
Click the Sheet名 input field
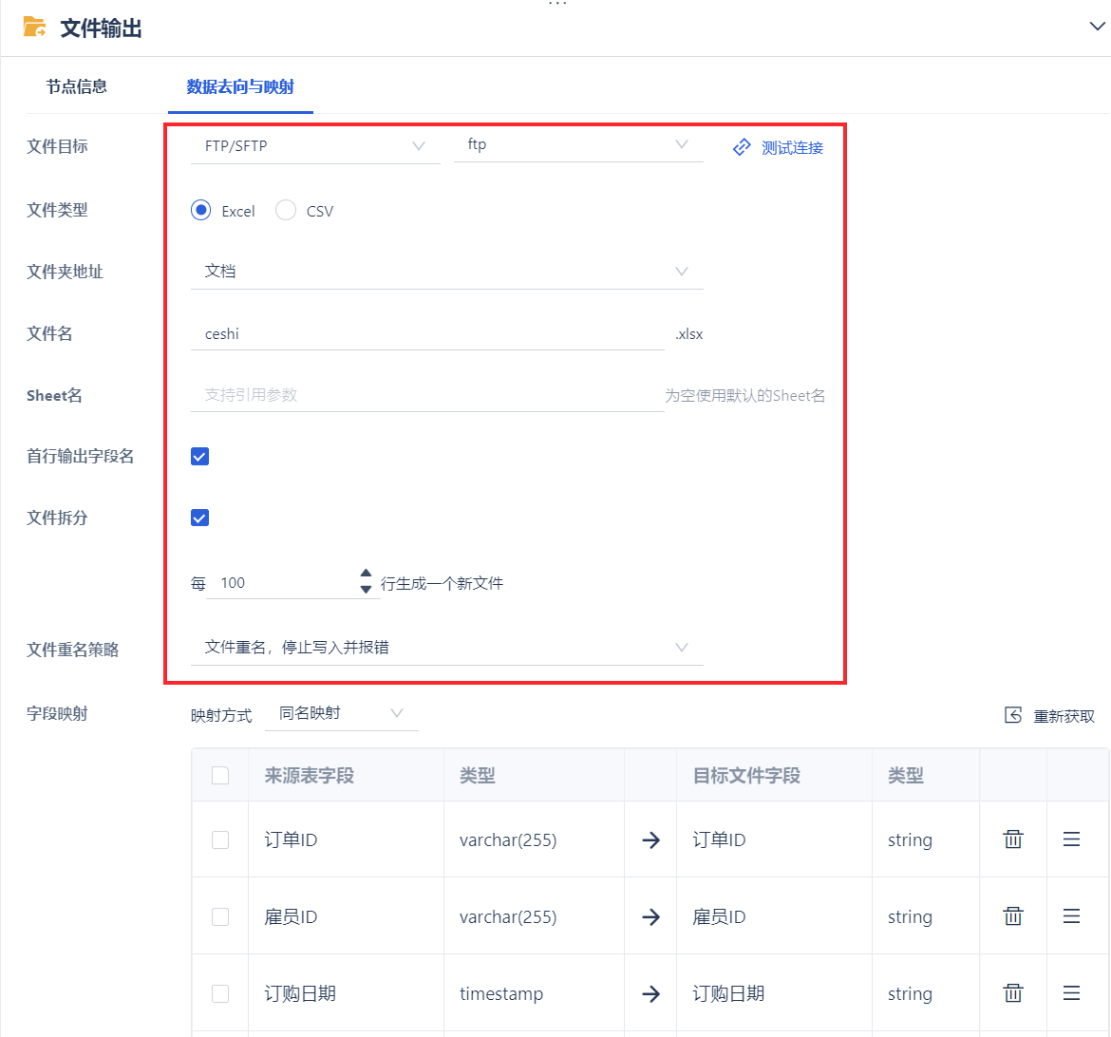pos(427,395)
